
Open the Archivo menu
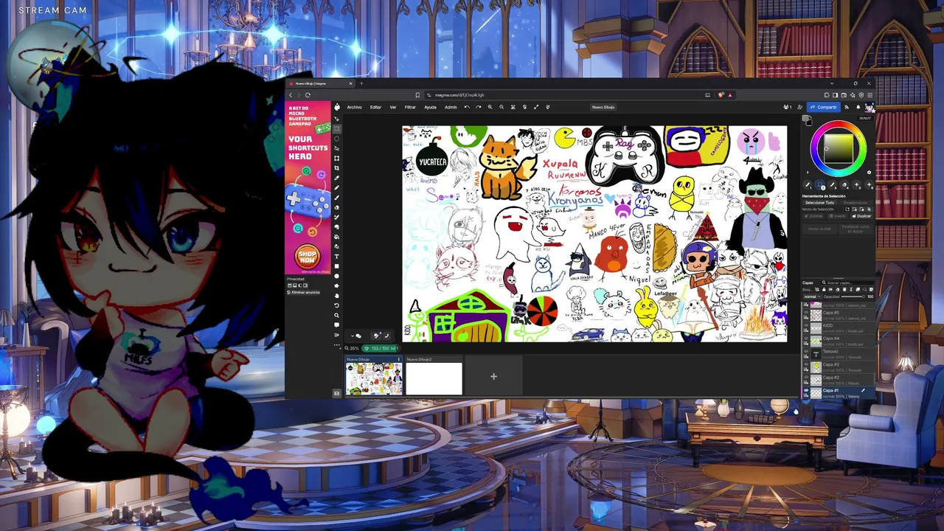click(x=355, y=107)
